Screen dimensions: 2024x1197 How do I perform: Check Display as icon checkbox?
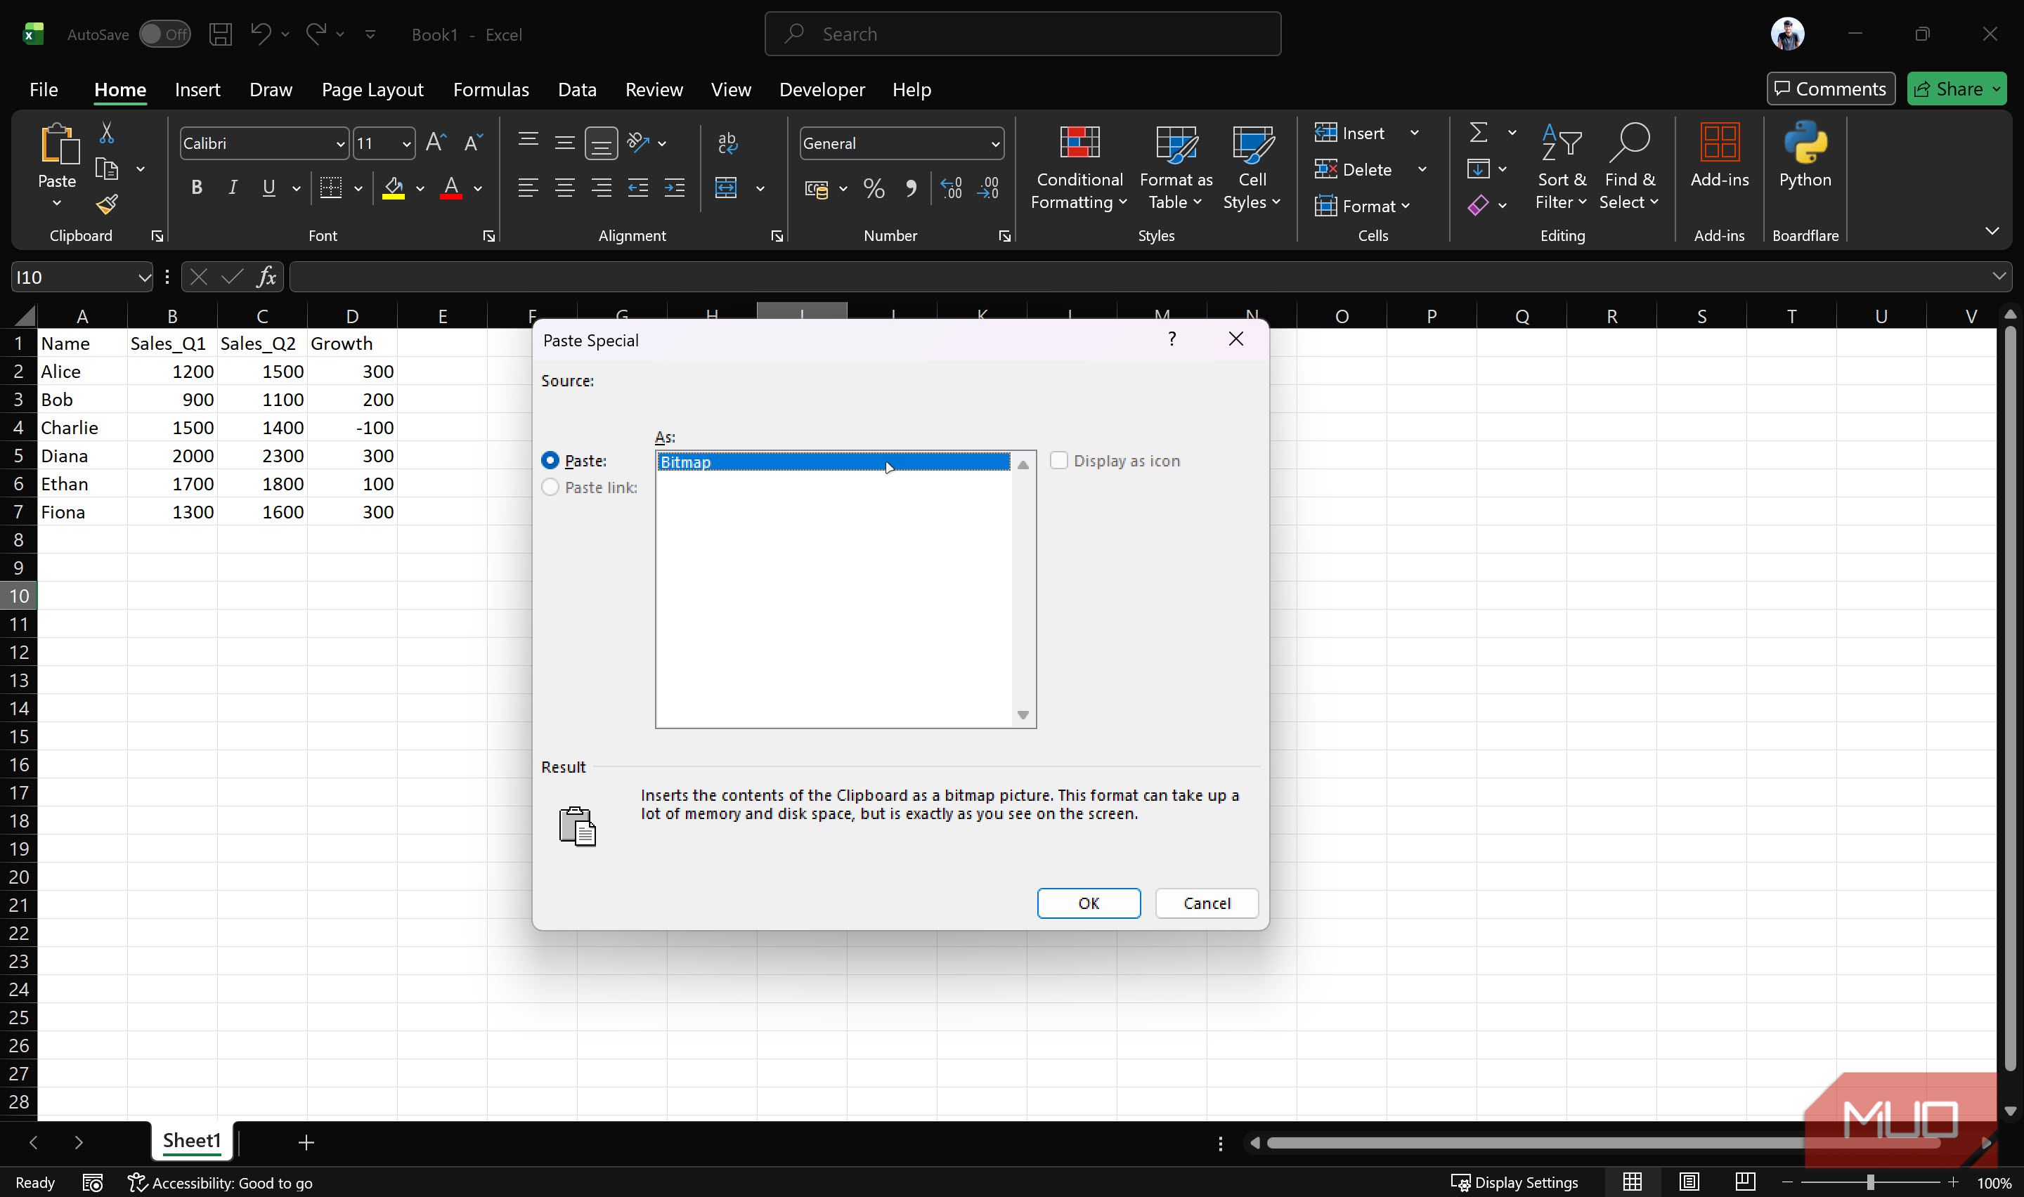tap(1058, 461)
